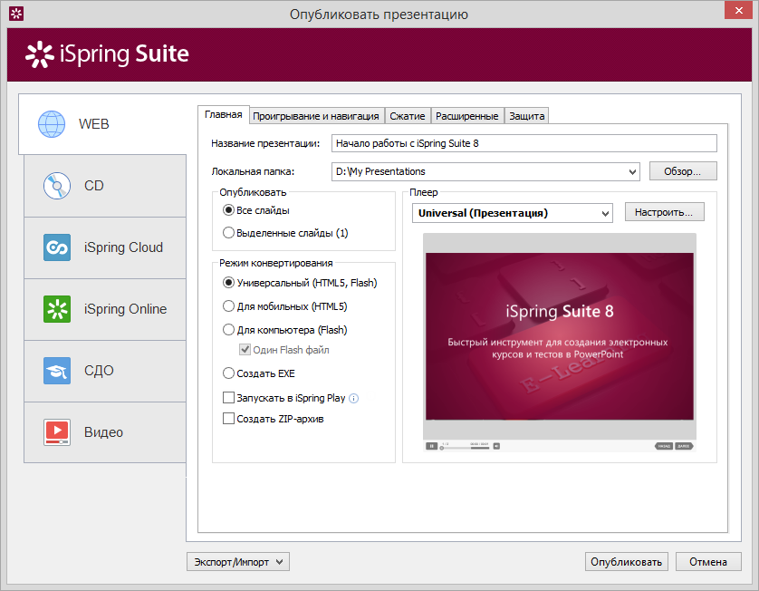Image resolution: width=759 pixels, height=591 pixels.
Task: Pick the СДО graduation cap icon
Action: point(57,371)
